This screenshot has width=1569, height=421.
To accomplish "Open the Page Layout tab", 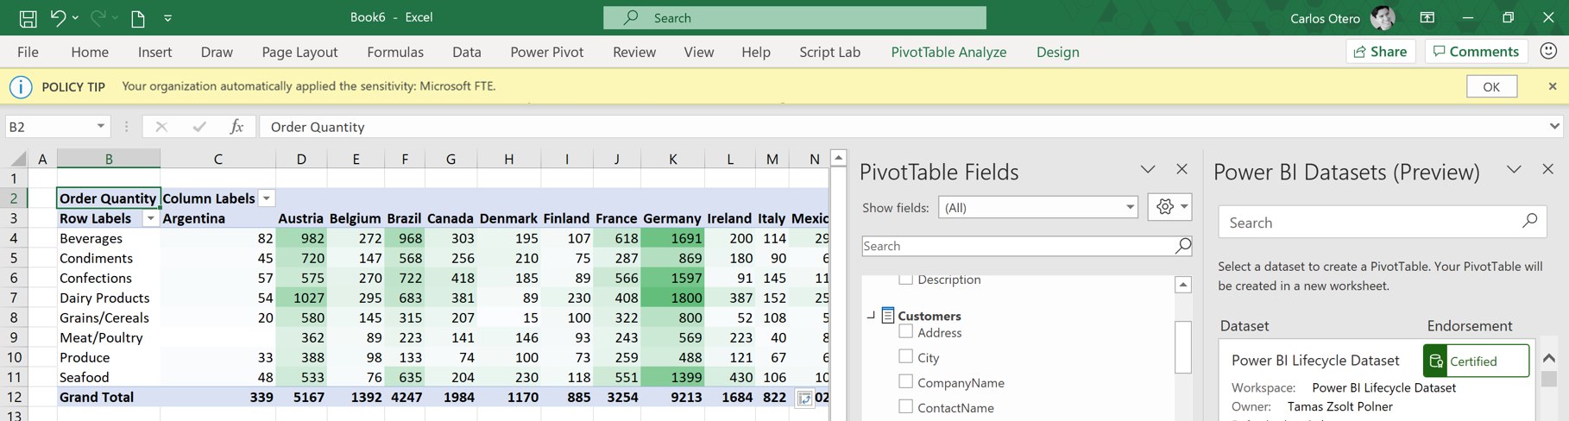I will (299, 52).
